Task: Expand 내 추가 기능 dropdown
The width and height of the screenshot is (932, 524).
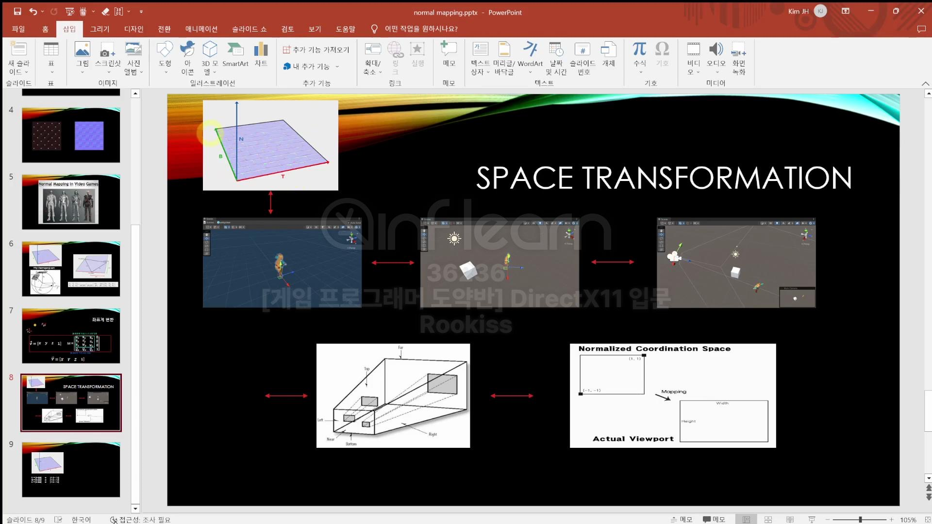Action: click(337, 66)
